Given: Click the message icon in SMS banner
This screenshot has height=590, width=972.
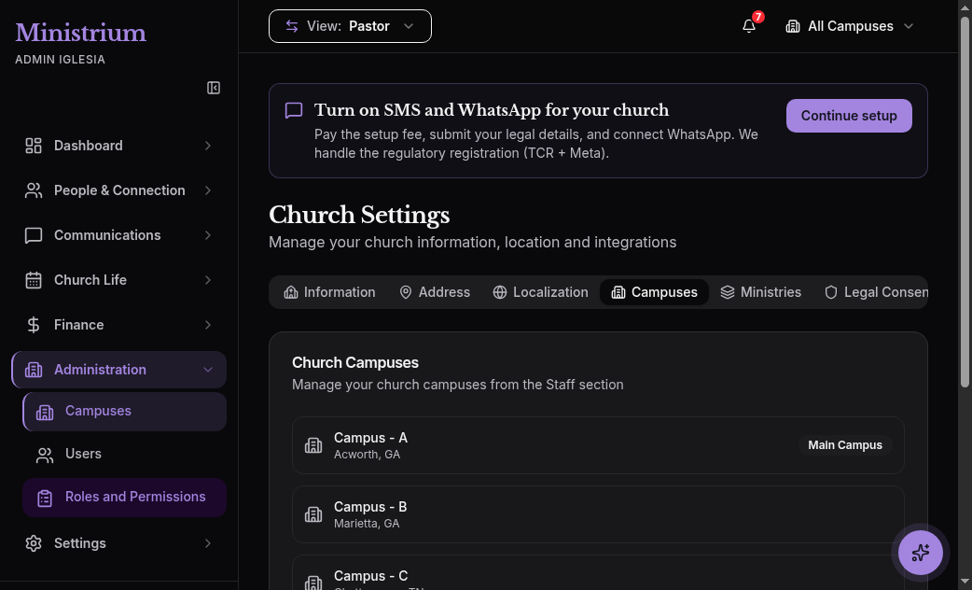Looking at the screenshot, I should click(x=294, y=110).
